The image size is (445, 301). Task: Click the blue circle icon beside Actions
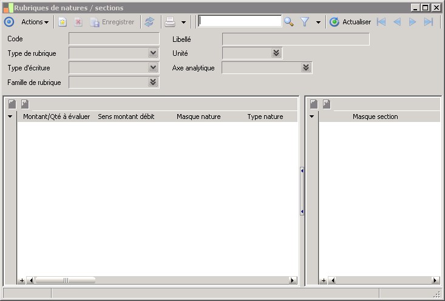(x=8, y=22)
